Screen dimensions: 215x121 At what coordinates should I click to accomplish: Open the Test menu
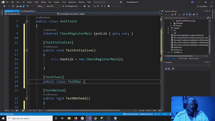[x=50, y=2]
